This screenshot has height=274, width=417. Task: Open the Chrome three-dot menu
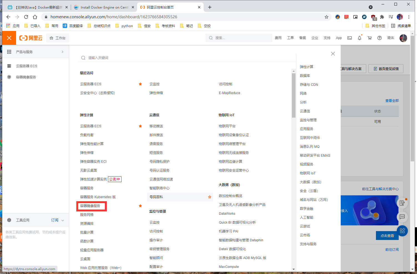pos(409,17)
